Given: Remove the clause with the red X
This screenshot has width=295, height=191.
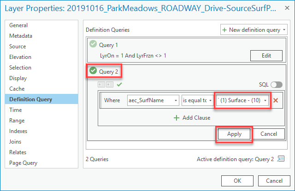Looking at the screenshot, I should 276,101.
